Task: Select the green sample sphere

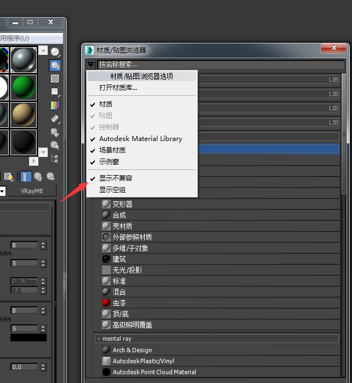Action: [x=24, y=87]
